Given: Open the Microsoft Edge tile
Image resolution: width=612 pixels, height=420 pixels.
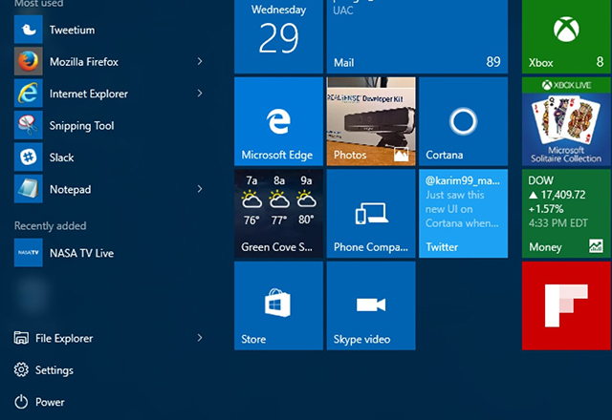Looking at the screenshot, I should coord(278,121).
